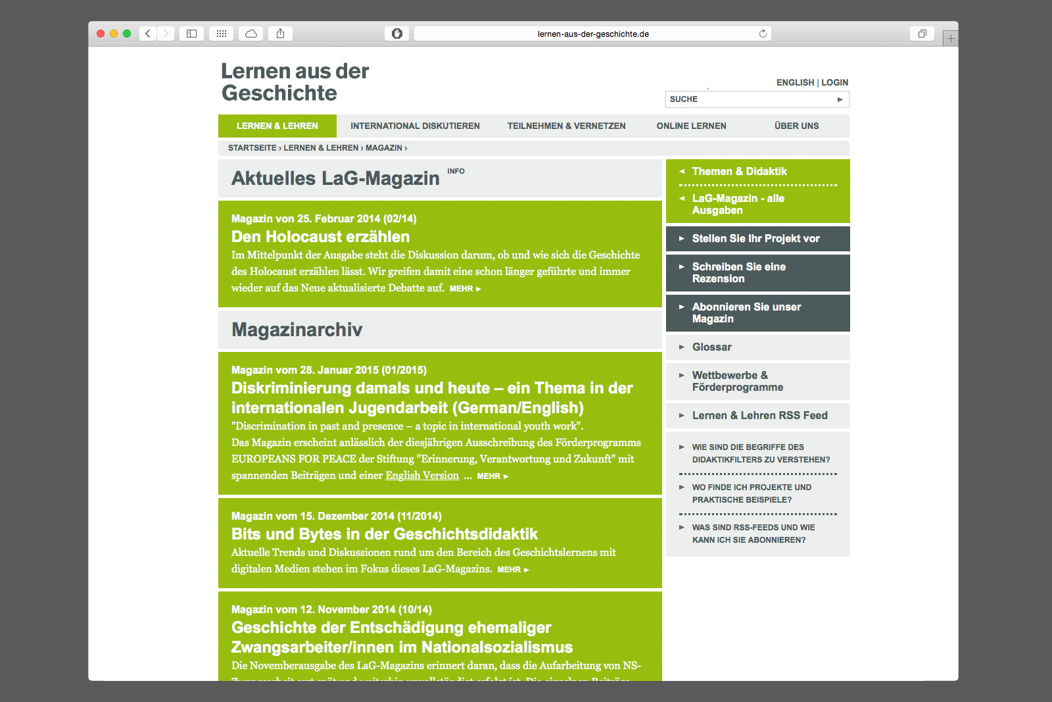The height and width of the screenshot is (702, 1052).
Task: Click the privacy shield icon
Action: tap(396, 34)
